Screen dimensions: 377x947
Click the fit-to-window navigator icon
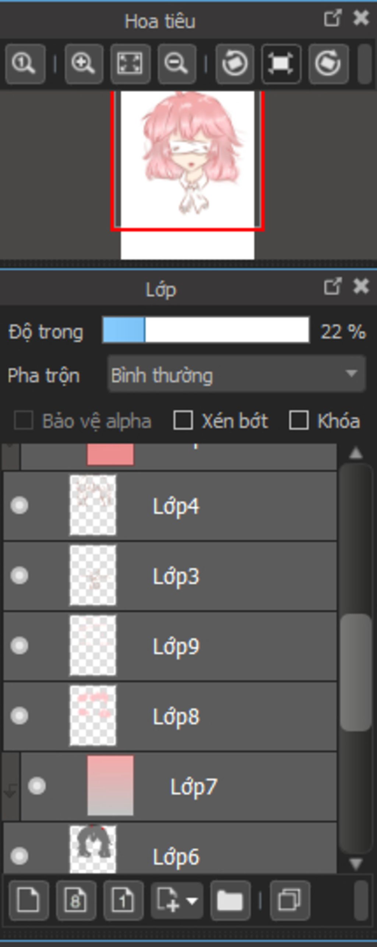130,64
